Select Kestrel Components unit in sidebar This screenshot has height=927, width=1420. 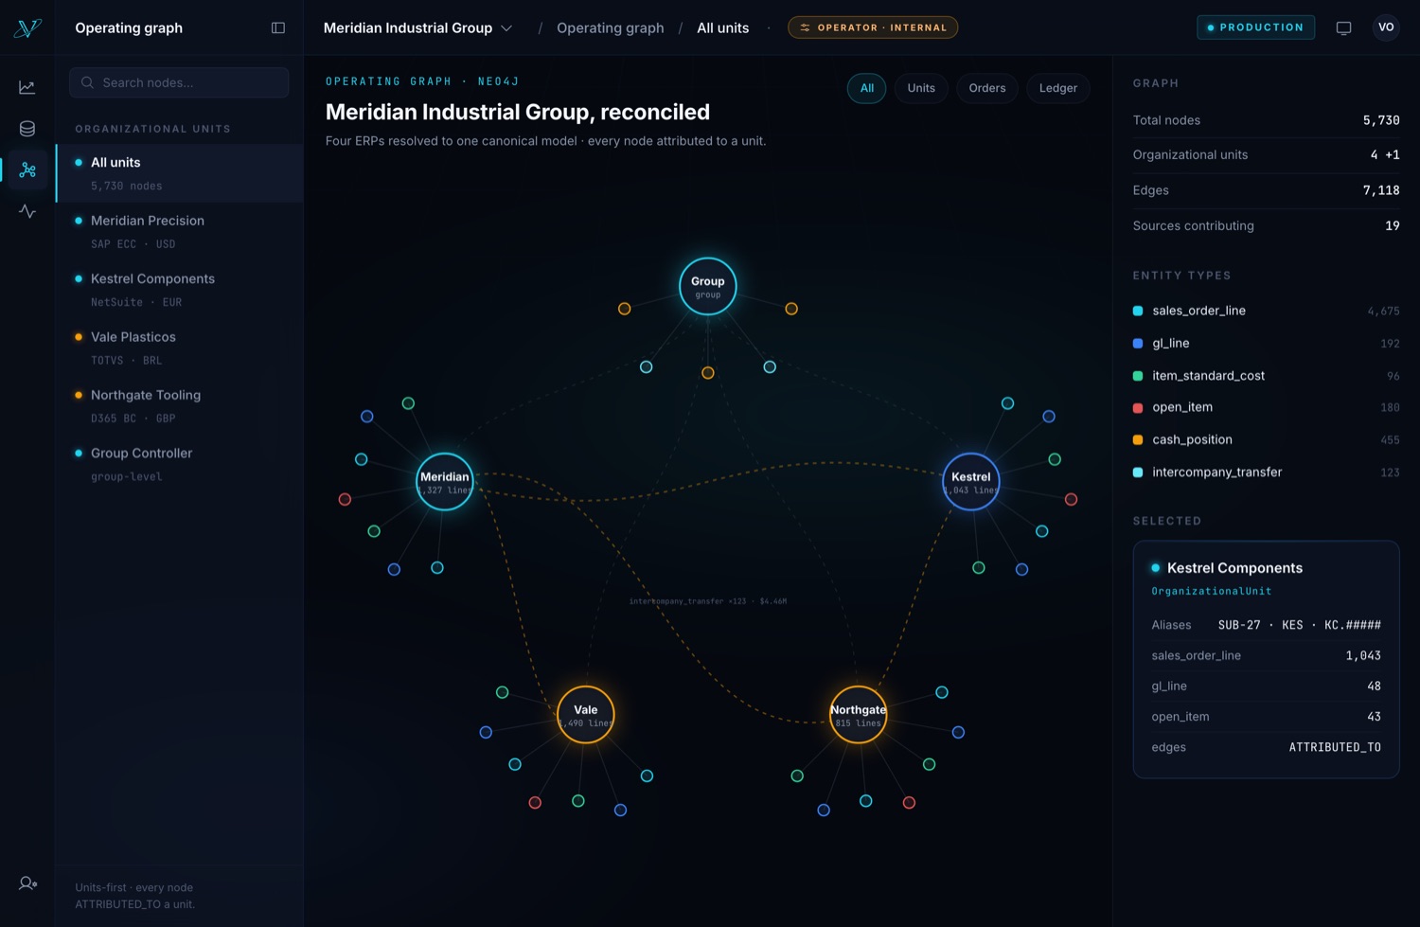[x=180, y=290]
